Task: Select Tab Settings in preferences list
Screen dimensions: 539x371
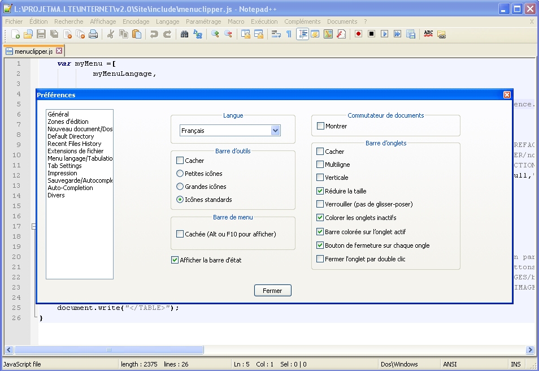Action: (64, 166)
